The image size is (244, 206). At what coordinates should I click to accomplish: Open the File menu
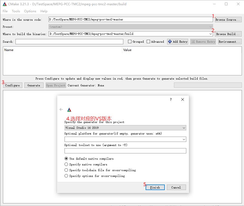point(5,11)
